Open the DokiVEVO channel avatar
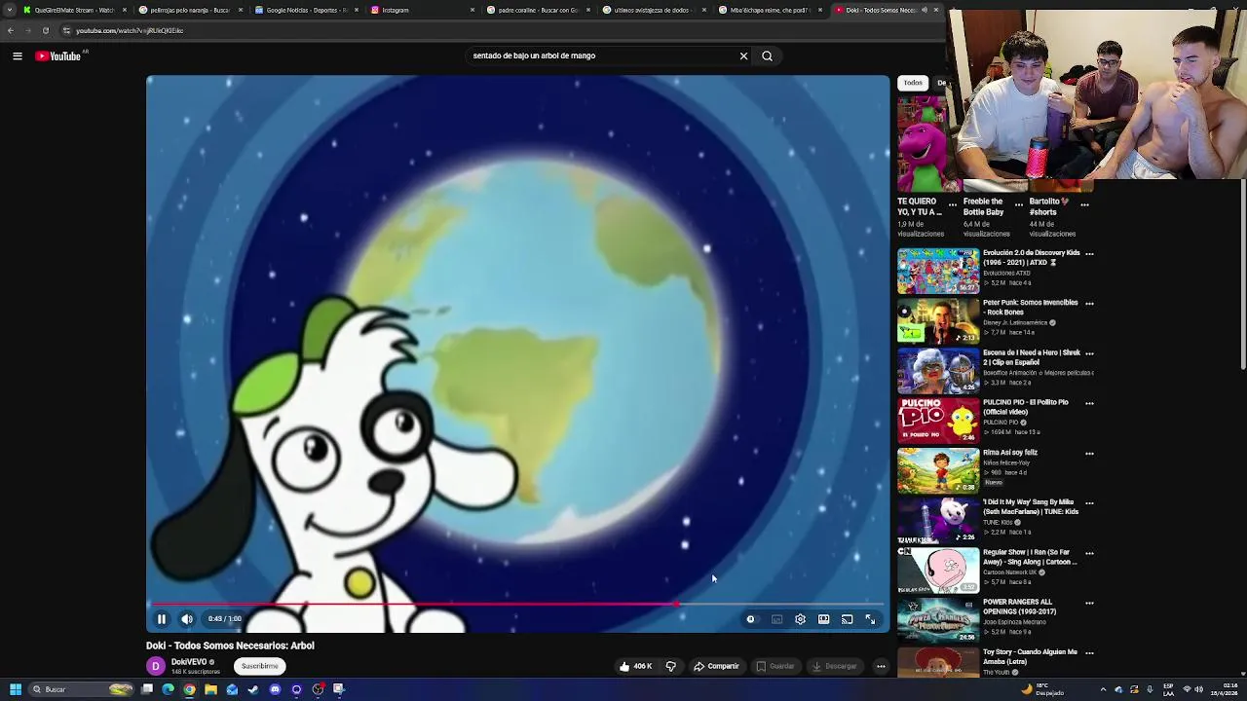This screenshot has width=1247, height=701. coord(156,667)
